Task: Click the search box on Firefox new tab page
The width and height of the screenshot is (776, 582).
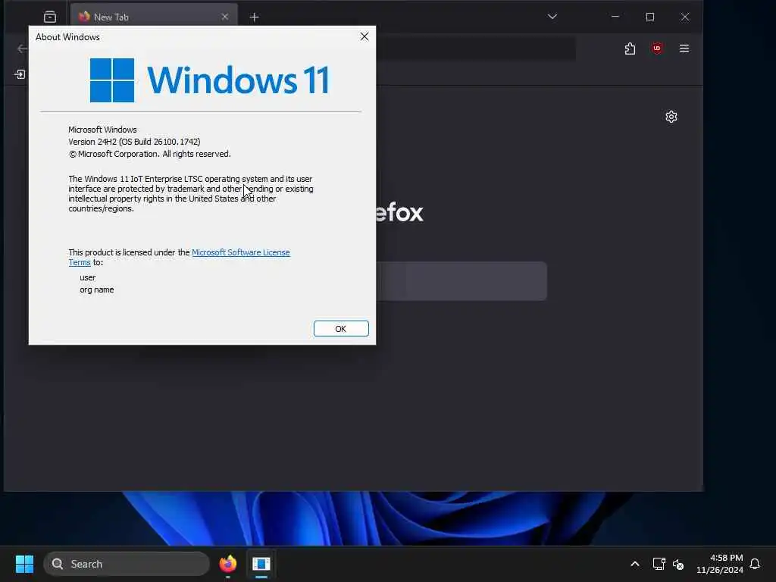Action: coord(462,281)
